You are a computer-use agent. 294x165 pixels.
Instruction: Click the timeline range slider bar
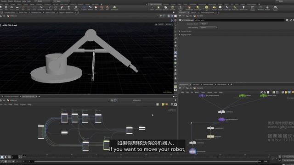(146, 161)
